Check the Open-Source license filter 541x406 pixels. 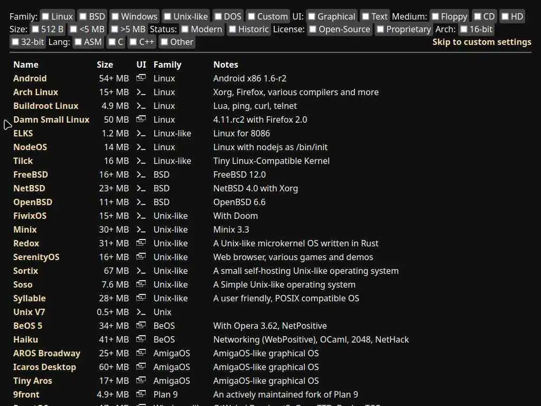pyautogui.click(x=313, y=30)
